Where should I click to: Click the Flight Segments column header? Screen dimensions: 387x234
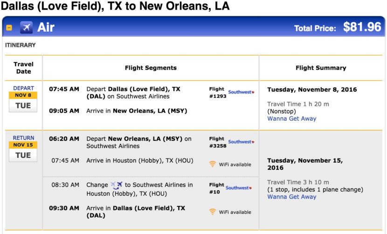(x=151, y=68)
